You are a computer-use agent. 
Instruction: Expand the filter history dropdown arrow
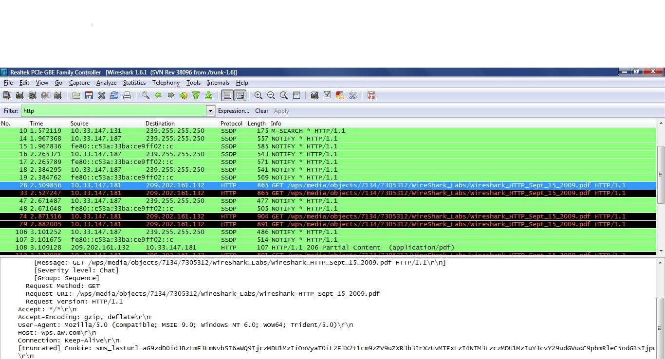pyautogui.click(x=211, y=111)
